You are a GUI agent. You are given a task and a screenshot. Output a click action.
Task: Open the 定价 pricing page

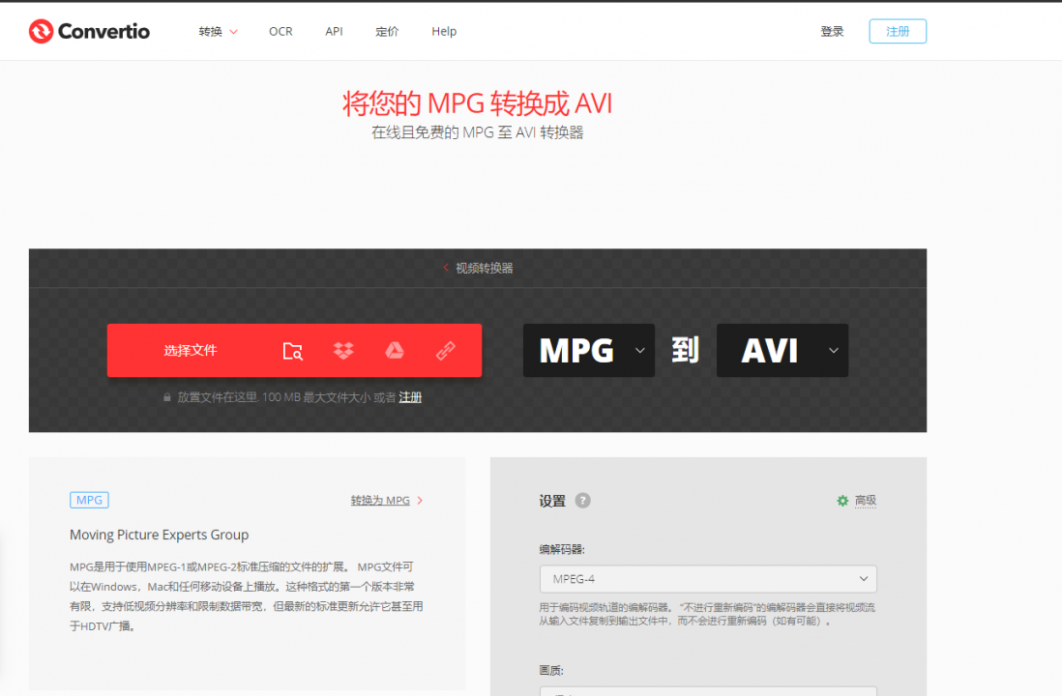click(387, 31)
